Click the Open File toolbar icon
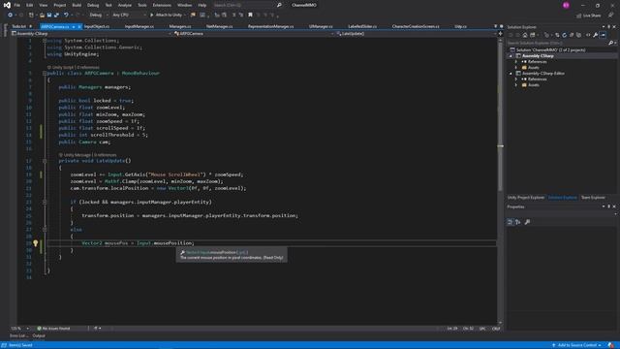The height and width of the screenshot is (349, 620). coord(42,16)
